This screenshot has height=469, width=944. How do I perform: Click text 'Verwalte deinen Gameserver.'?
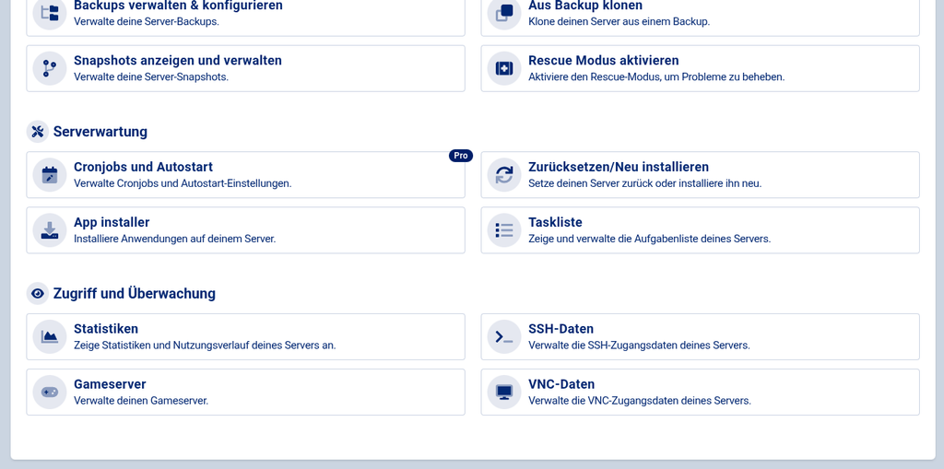point(141,401)
